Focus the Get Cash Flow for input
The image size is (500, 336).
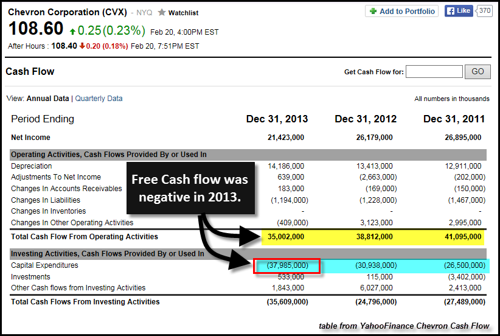coord(434,71)
